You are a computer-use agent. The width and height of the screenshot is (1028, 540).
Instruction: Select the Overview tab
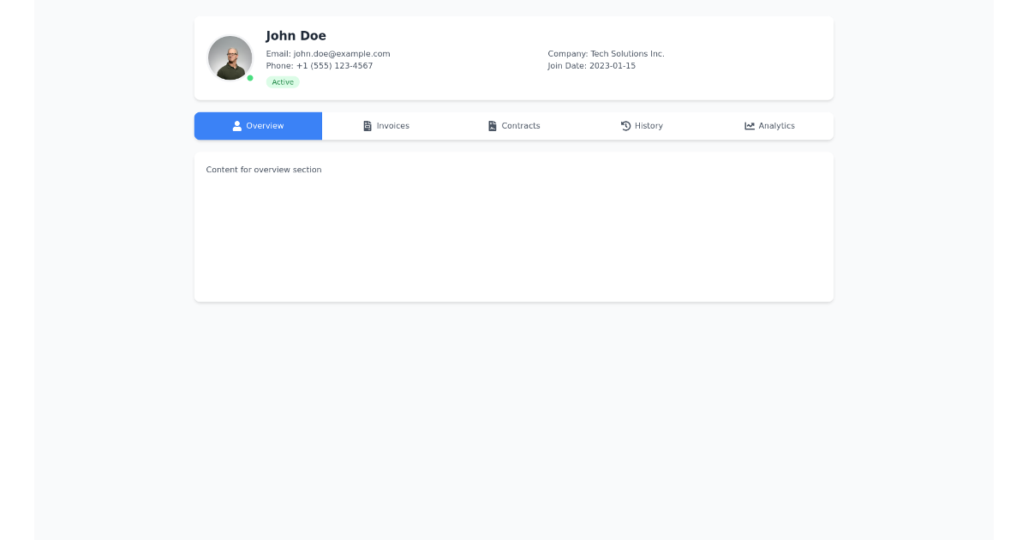click(x=258, y=125)
